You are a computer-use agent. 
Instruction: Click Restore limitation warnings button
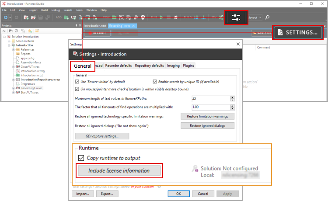[207, 116]
